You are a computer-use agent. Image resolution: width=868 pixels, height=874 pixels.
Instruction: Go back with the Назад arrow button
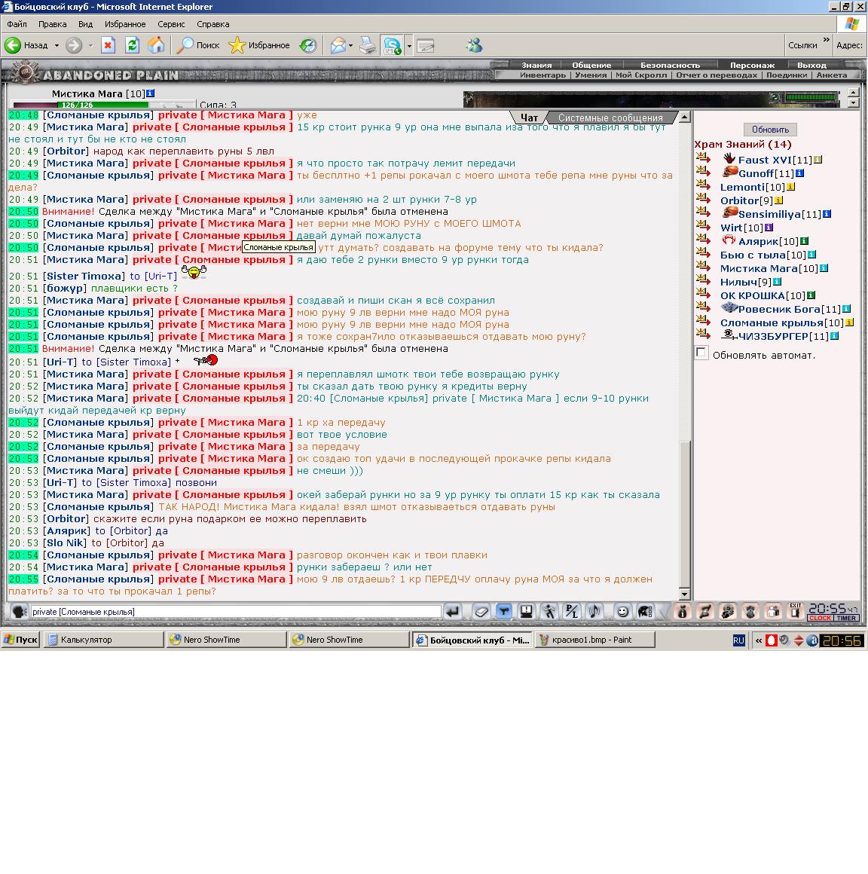click(26, 45)
